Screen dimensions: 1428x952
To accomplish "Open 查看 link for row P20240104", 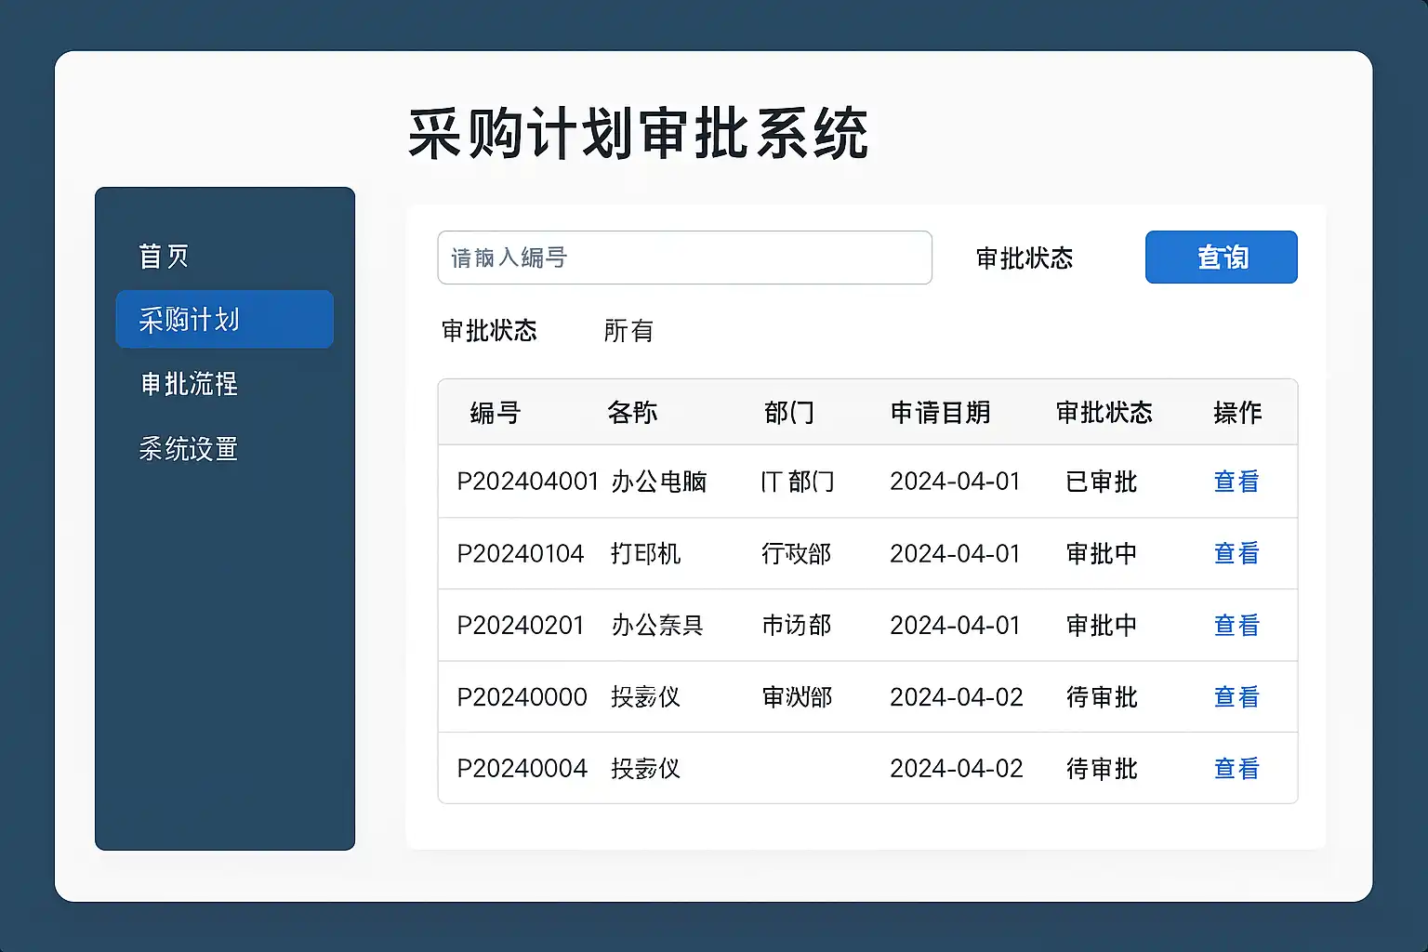I will pyautogui.click(x=1236, y=553).
